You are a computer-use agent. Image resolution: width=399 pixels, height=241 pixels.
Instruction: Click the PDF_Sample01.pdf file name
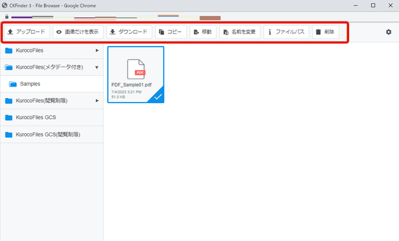[131, 85]
